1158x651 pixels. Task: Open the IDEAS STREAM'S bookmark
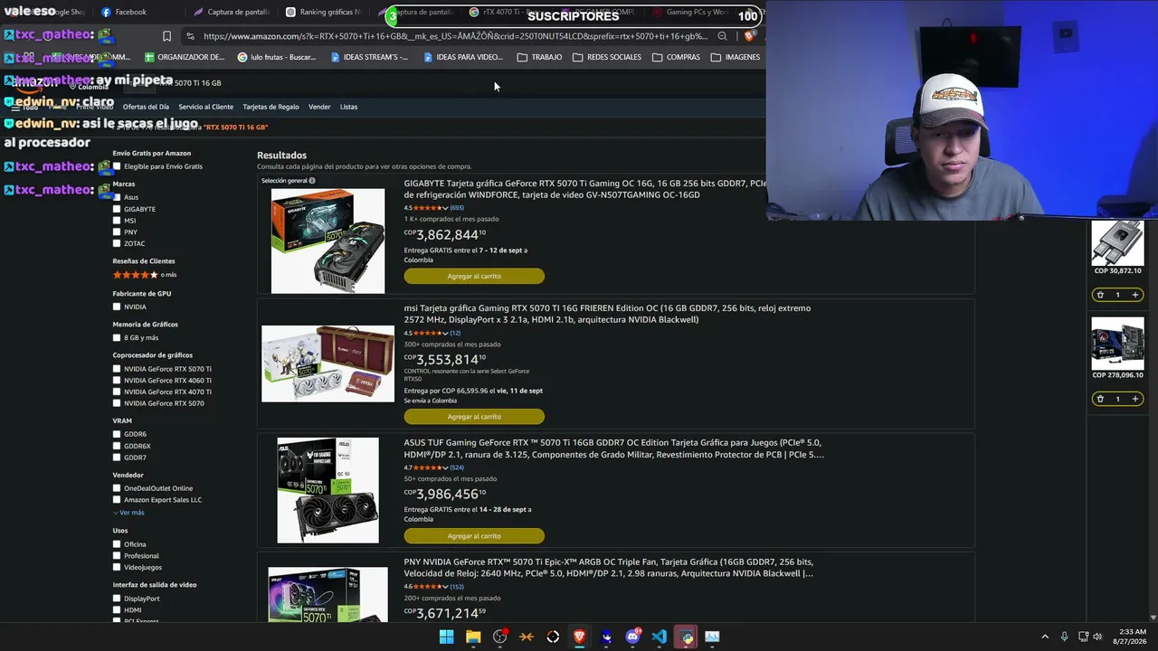tap(369, 57)
